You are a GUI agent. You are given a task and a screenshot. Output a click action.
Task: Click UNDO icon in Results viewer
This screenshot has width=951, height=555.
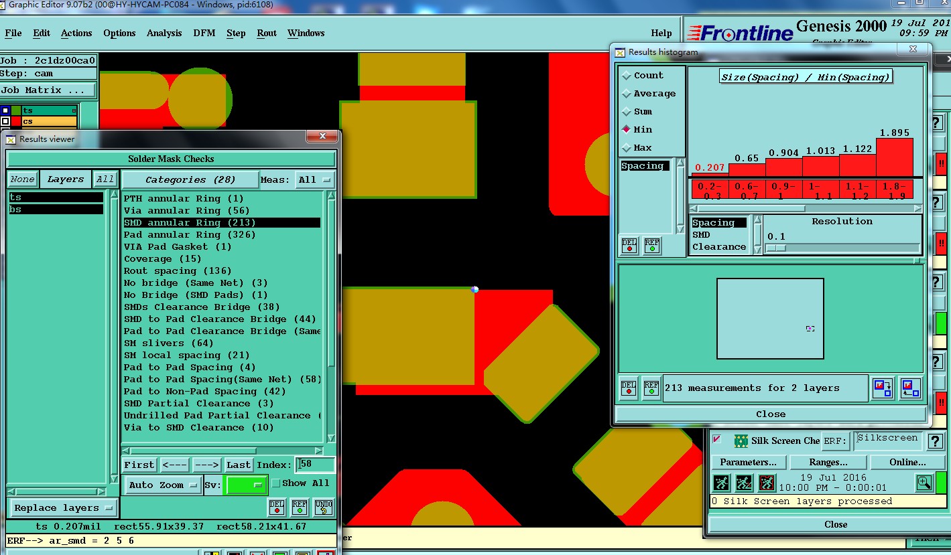324,507
